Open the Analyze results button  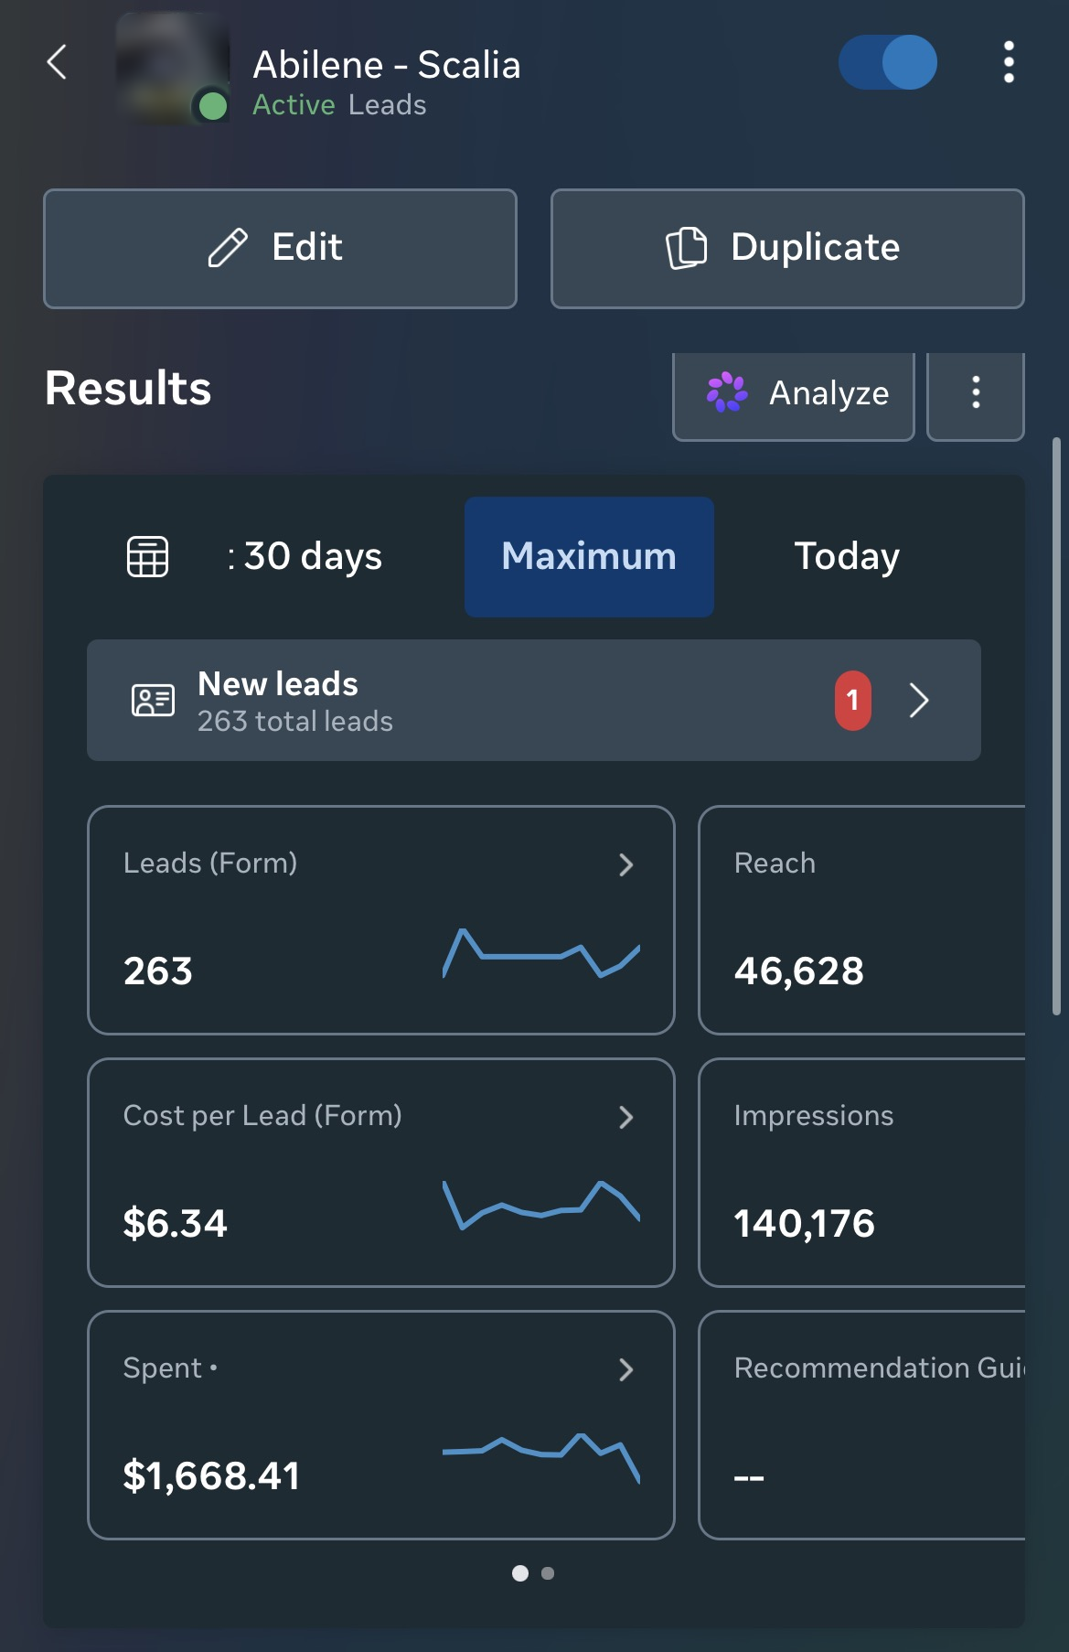pyautogui.click(x=794, y=395)
